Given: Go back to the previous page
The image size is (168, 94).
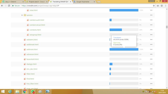Looking at the screenshot, I should click(2, 6).
